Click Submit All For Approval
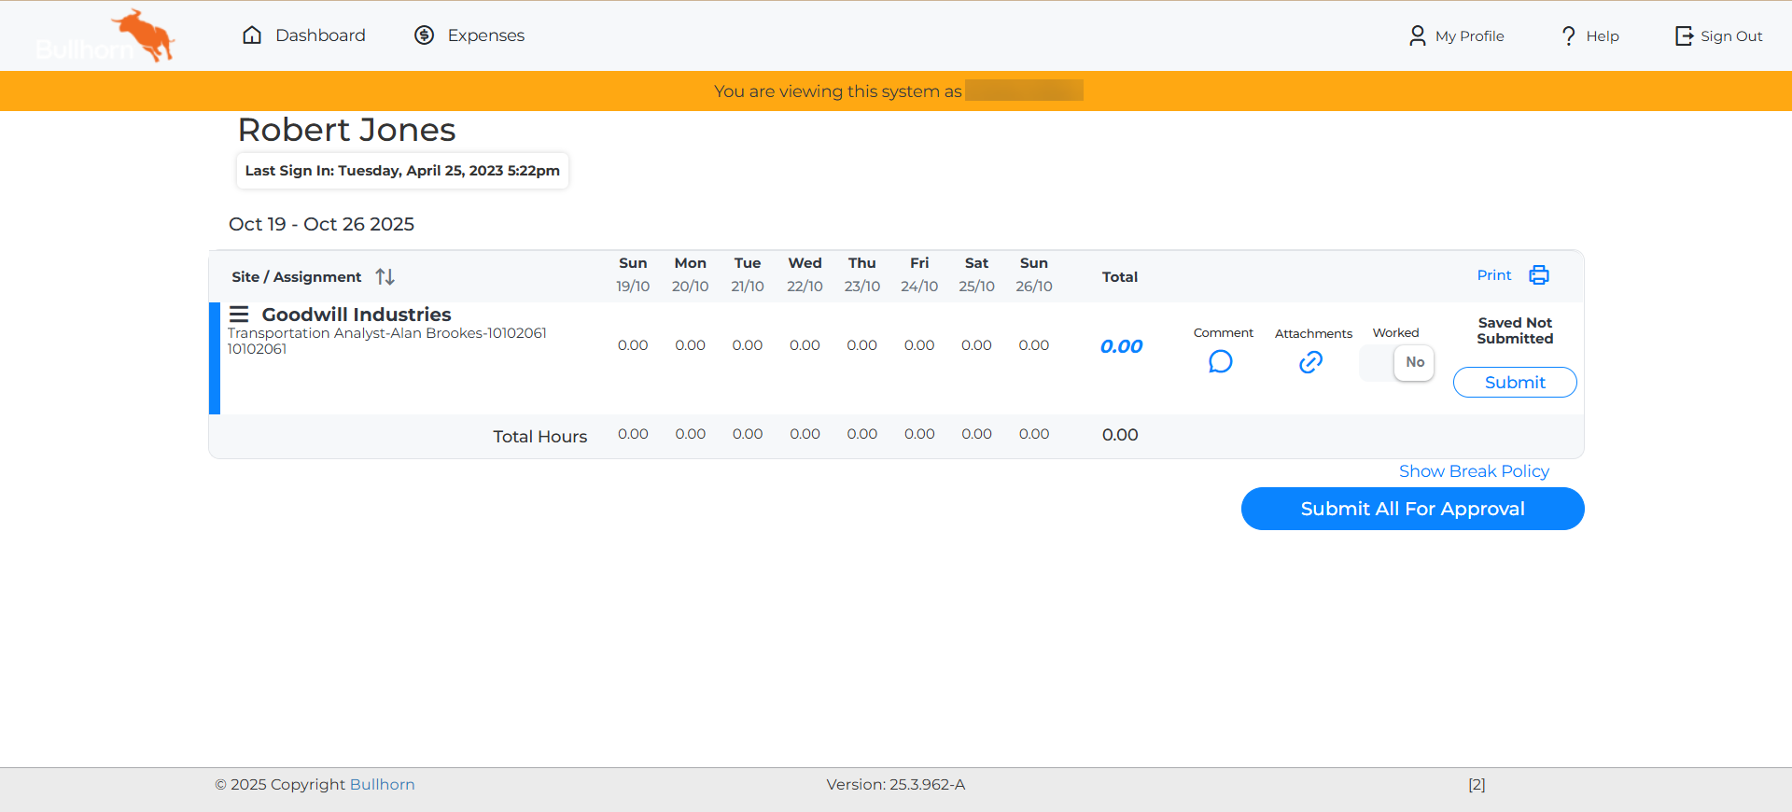The width and height of the screenshot is (1792, 812). click(1412, 509)
